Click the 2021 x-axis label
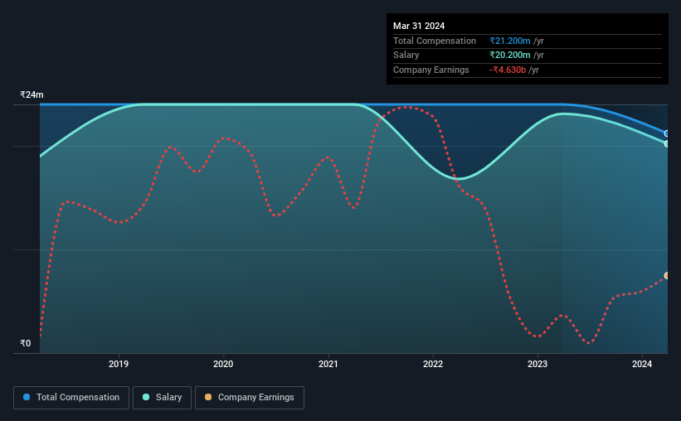This screenshot has height=421, width=681. (328, 364)
